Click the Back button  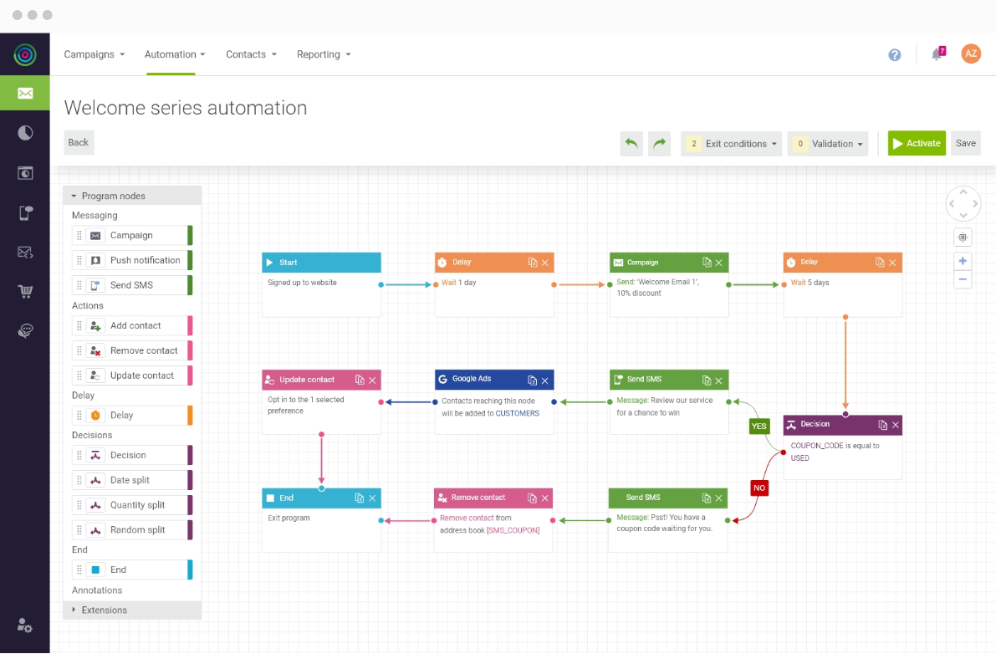79,142
